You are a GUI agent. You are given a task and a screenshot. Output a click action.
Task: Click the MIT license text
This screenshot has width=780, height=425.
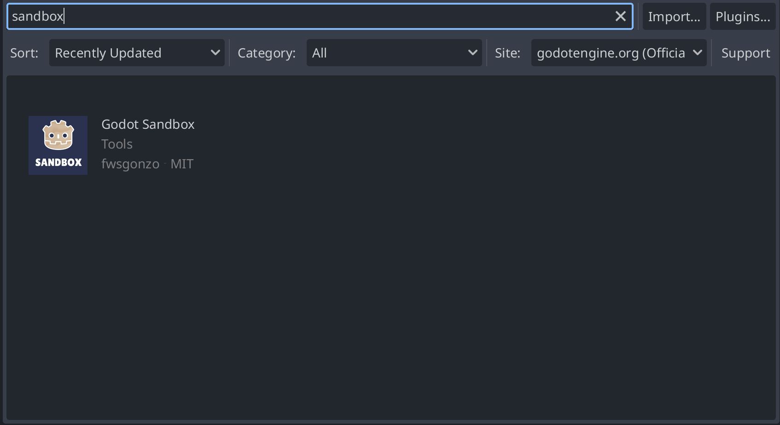pyautogui.click(x=182, y=164)
